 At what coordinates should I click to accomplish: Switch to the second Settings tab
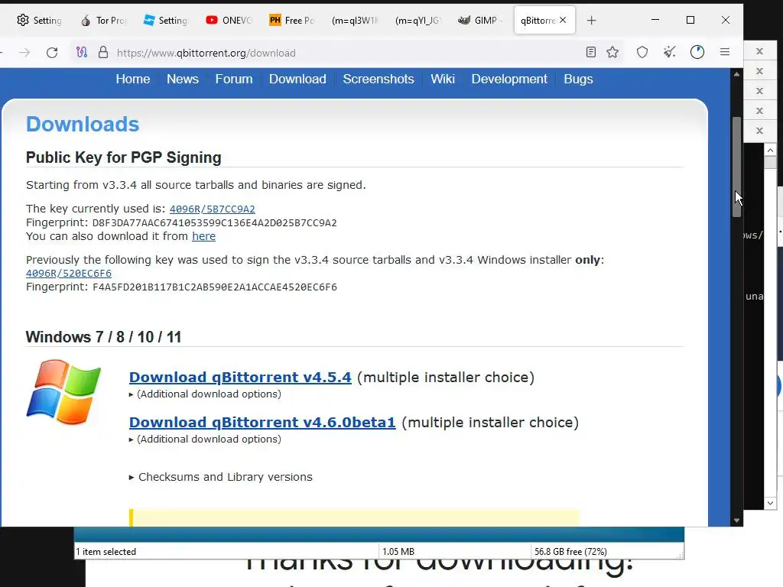(x=165, y=21)
